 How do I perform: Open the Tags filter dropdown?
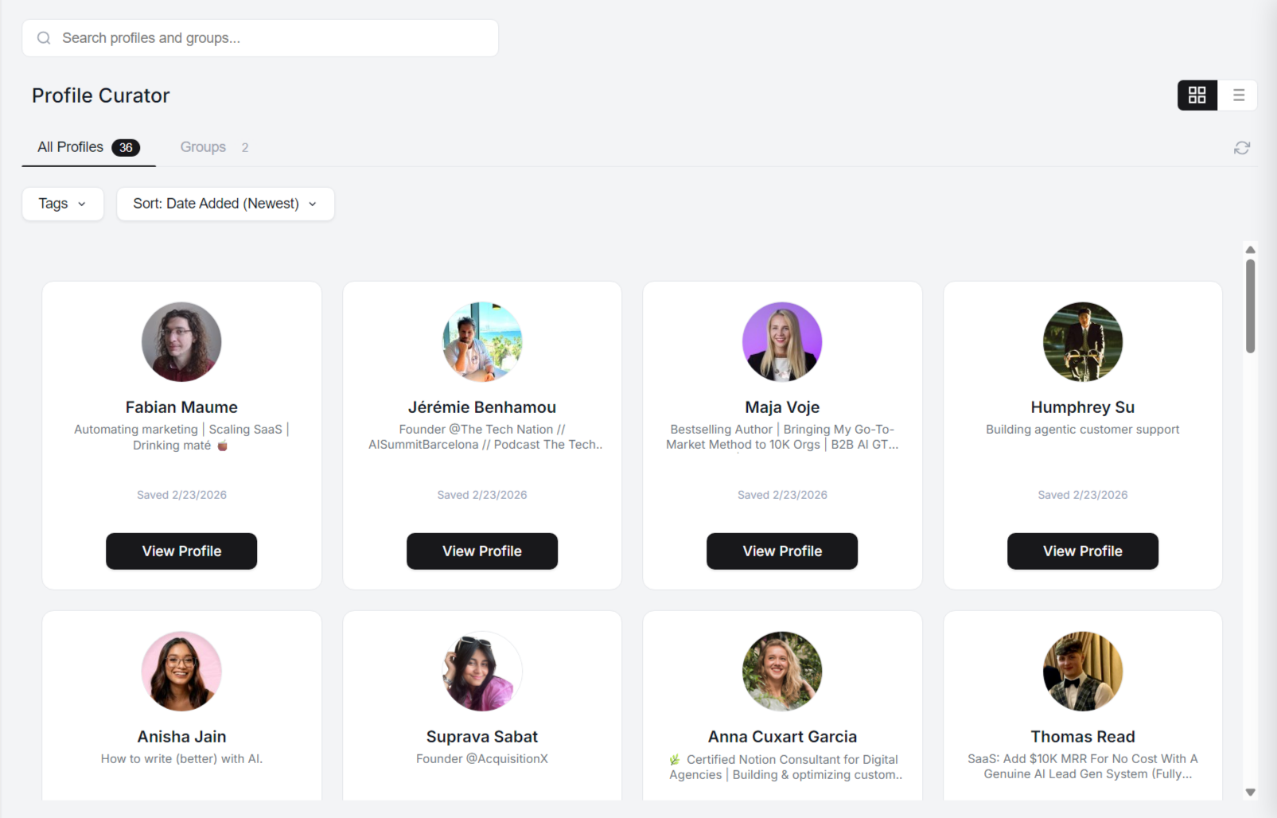[x=63, y=204]
